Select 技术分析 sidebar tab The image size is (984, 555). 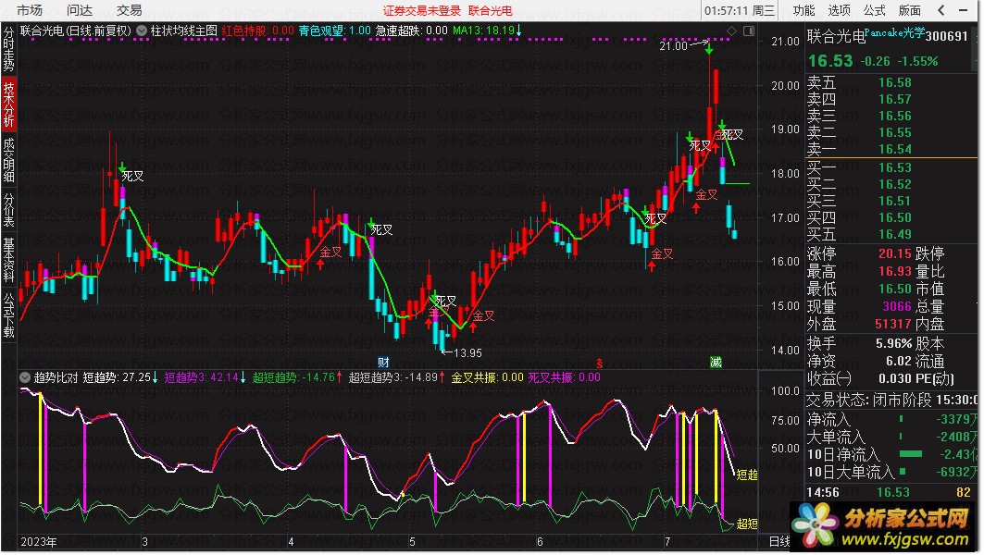tap(8, 105)
